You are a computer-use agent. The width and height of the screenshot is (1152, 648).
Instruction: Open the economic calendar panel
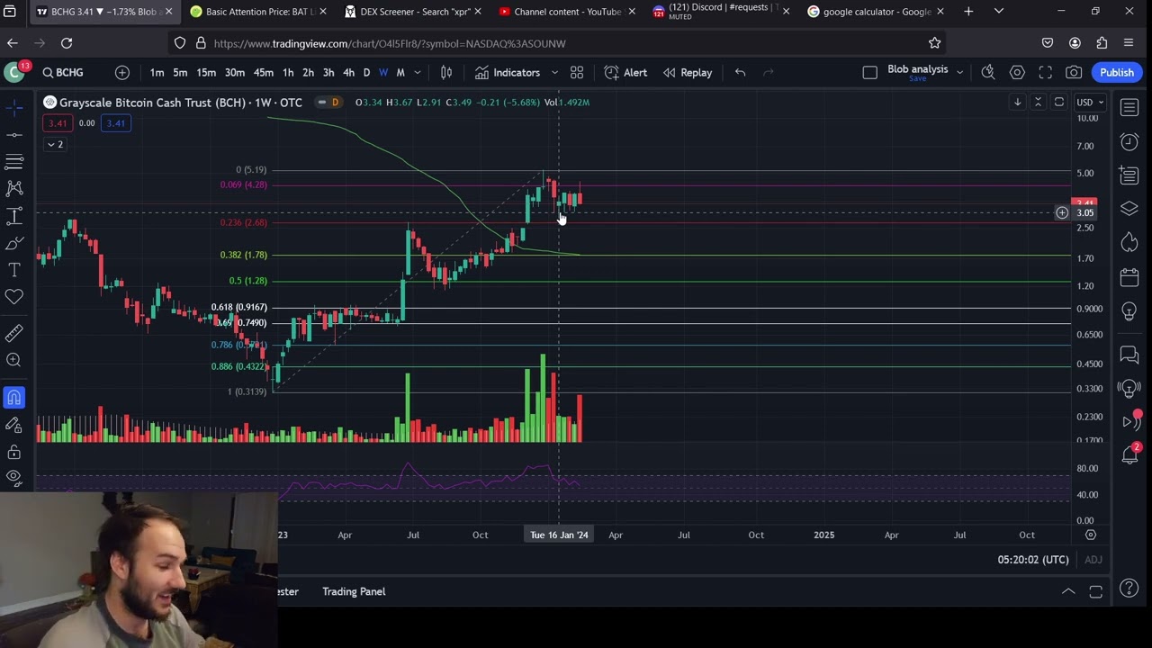(x=1129, y=276)
